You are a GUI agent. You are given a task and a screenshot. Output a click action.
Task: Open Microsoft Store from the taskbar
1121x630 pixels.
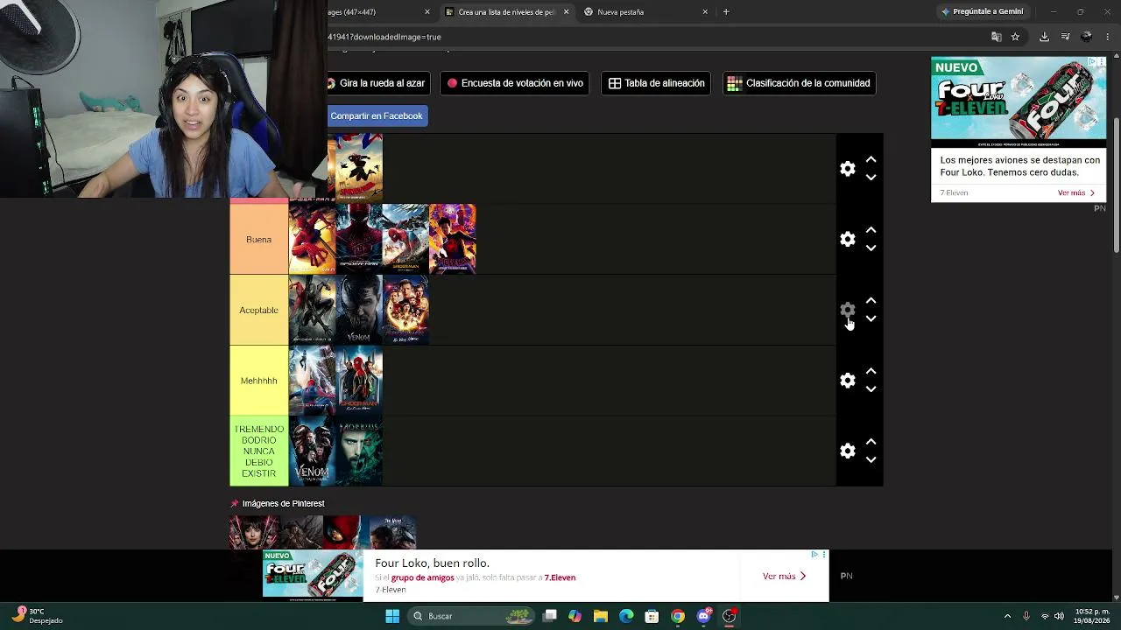[x=652, y=616]
